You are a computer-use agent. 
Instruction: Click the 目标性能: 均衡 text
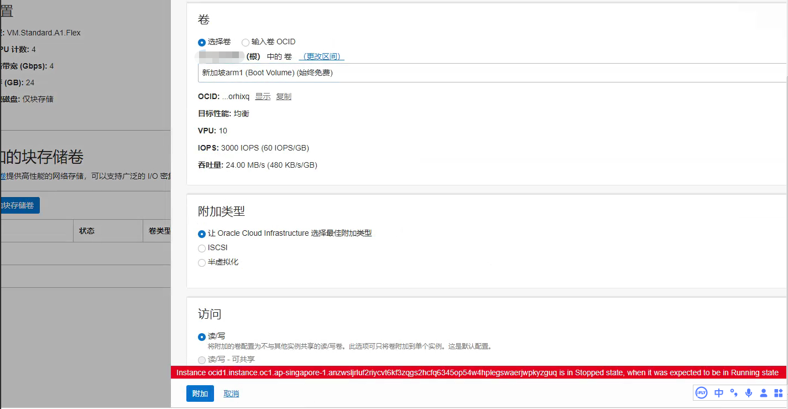(223, 113)
